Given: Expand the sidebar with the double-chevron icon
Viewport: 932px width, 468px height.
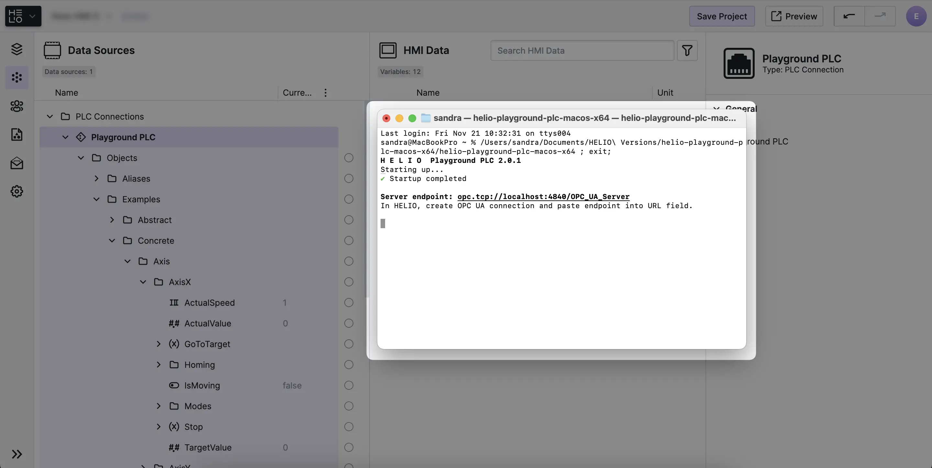Looking at the screenshot, I should [17, 454].
